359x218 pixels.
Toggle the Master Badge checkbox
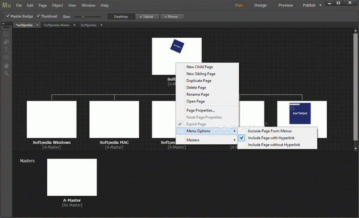pos(8,16)
